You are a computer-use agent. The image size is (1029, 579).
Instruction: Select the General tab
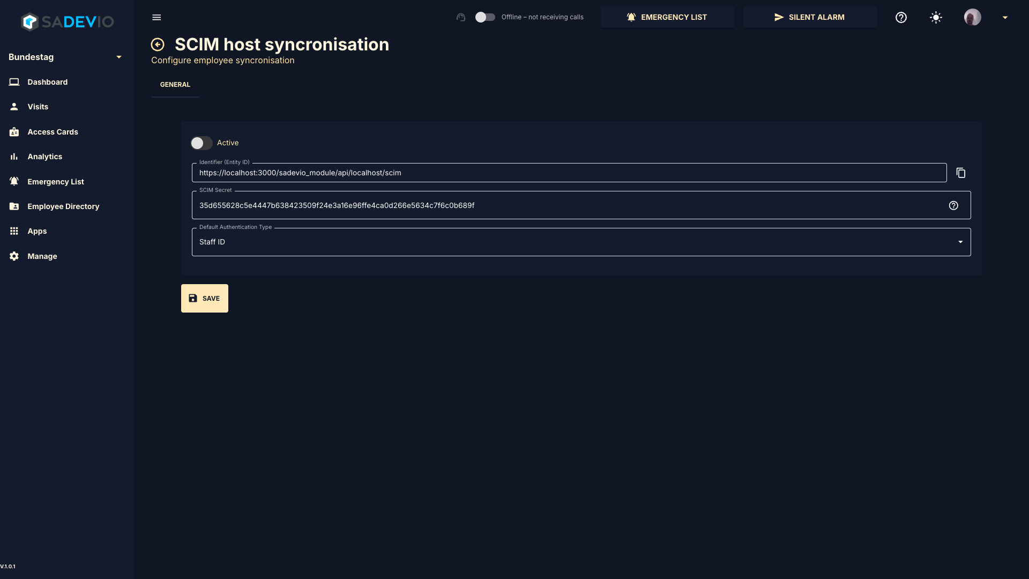[x=175, y=85]
